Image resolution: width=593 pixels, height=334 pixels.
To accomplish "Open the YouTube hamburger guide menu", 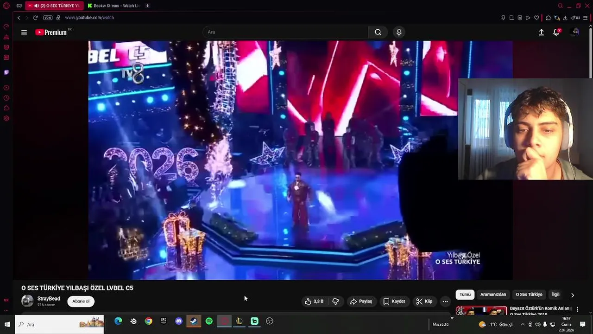I will (x=24, y=32).
